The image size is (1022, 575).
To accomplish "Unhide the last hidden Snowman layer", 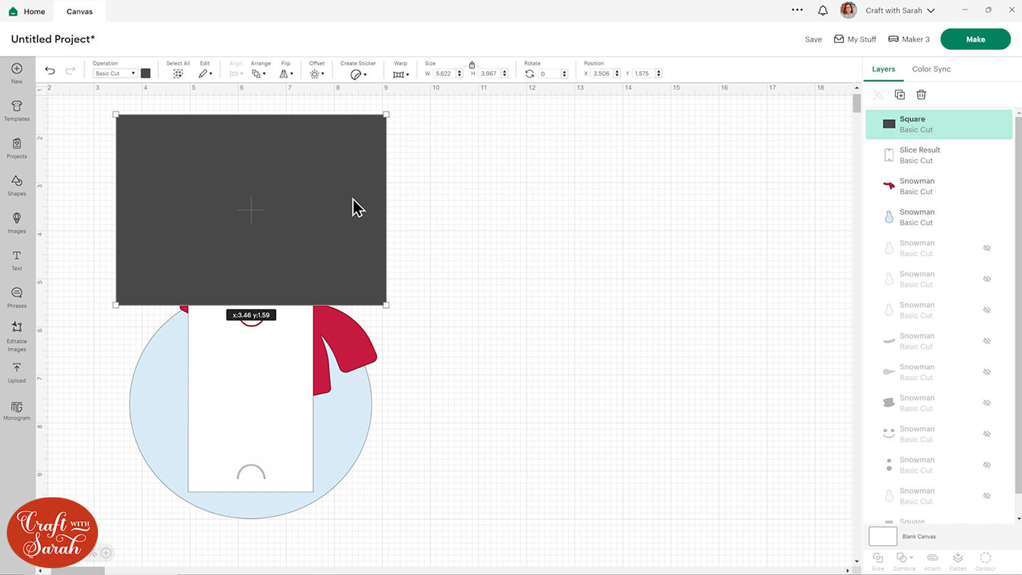I will tap(987, 496).
